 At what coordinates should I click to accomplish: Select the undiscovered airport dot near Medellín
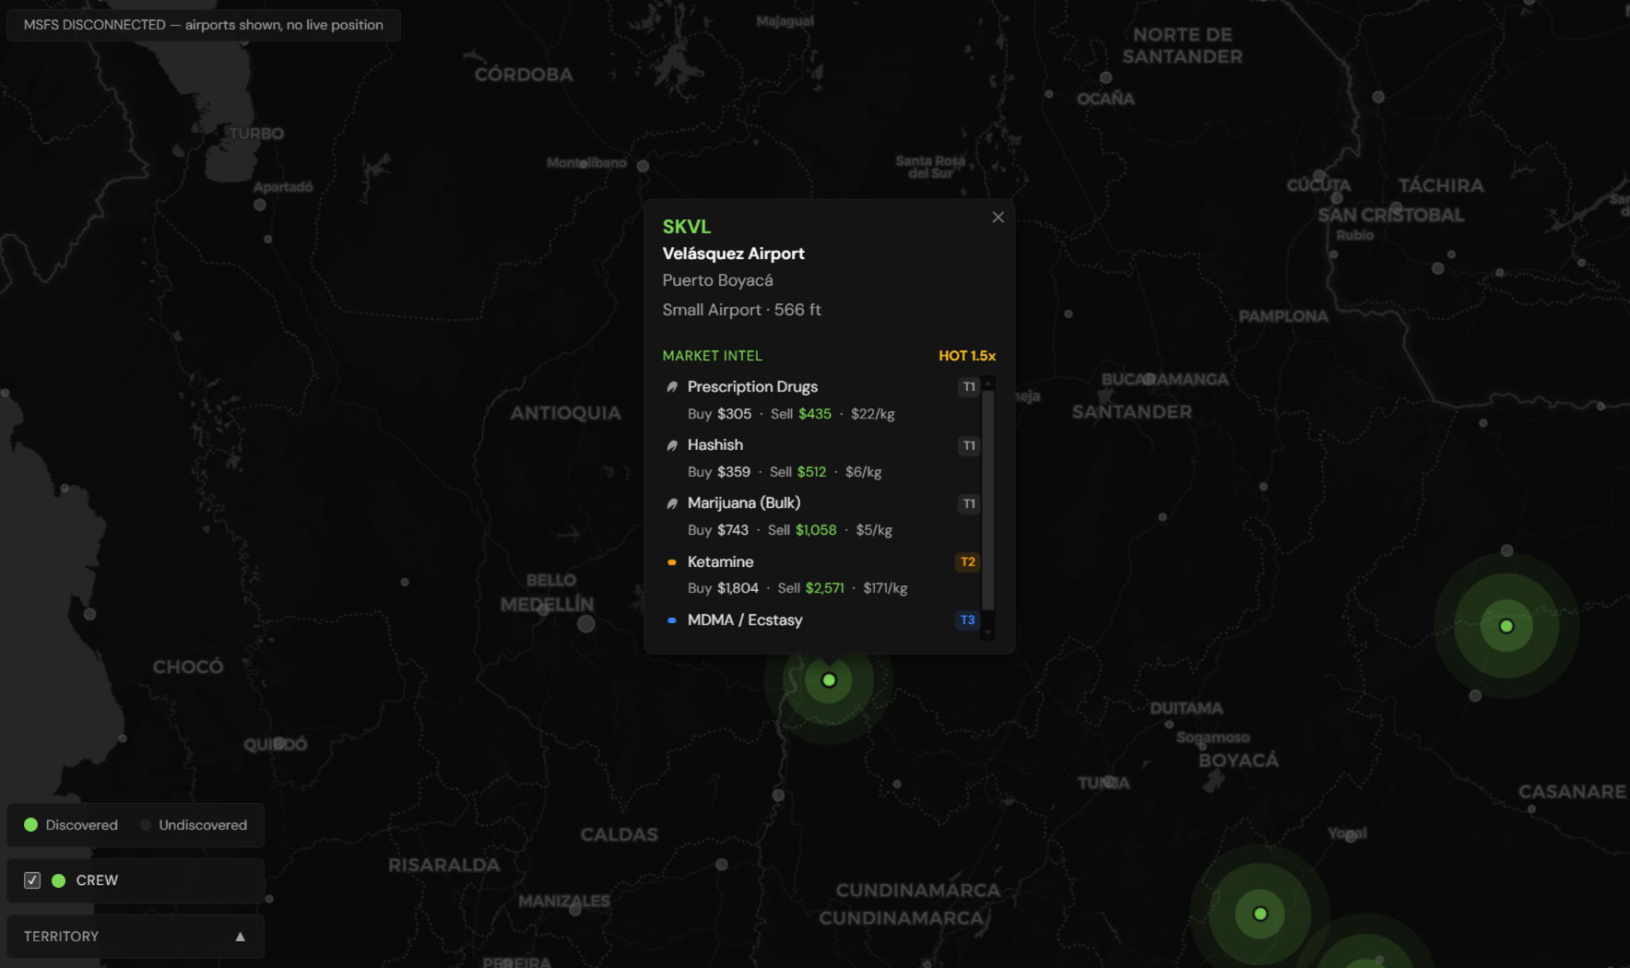point(586,624)
